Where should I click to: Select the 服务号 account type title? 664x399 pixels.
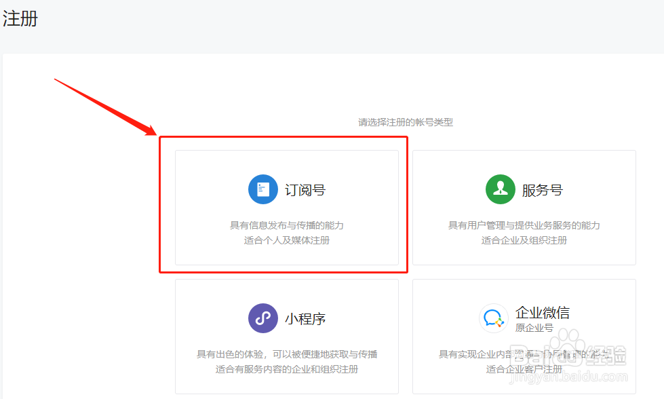542,190
